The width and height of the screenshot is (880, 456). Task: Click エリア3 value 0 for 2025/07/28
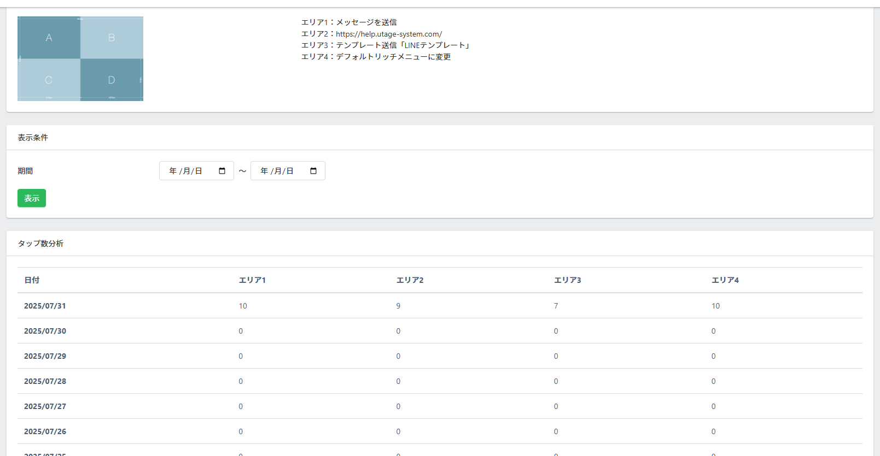pos(556,381)
